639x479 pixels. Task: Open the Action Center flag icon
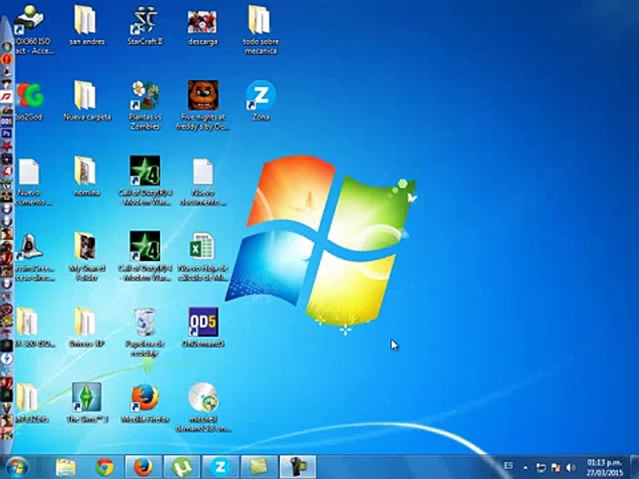tap(555, 468)
